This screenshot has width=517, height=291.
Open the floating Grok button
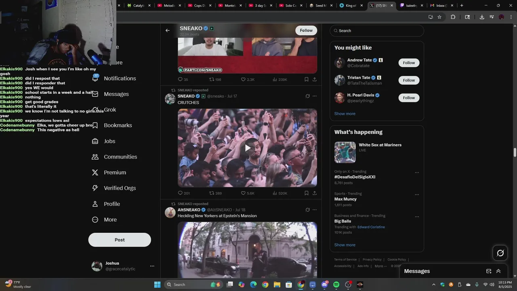point(500,253)
